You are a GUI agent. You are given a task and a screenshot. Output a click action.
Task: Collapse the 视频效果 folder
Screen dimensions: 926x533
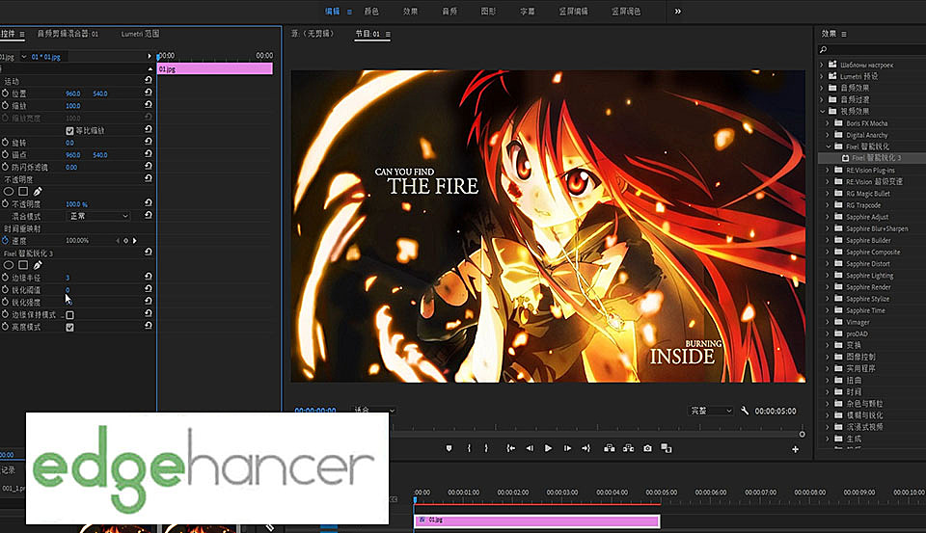(822, 111)
